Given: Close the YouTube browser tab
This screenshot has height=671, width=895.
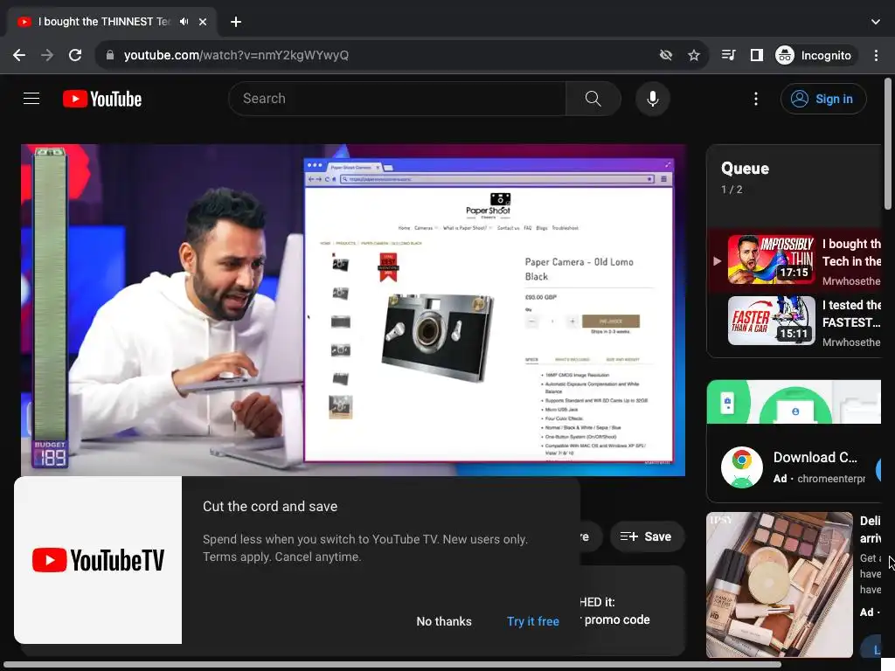Looking at the screenshot, I should (203, 22).
